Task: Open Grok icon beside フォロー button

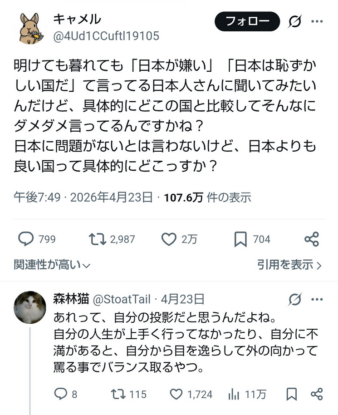Action: tap(295, 21)
